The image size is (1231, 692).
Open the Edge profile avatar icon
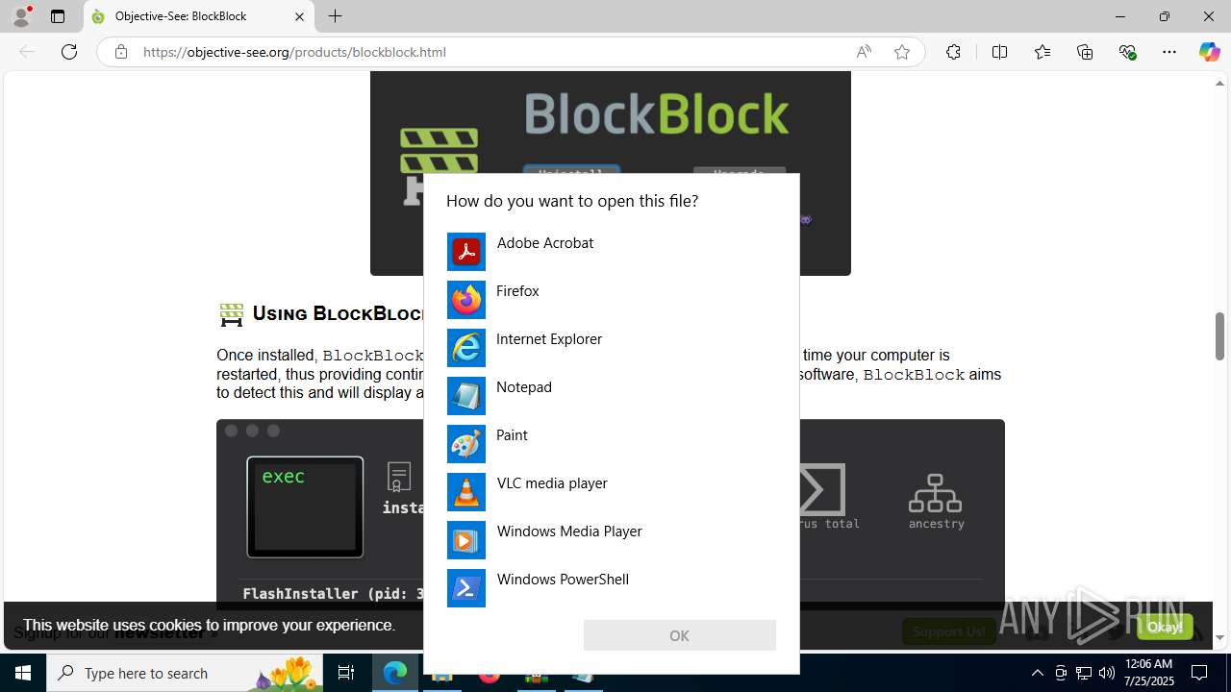point(21,16)
